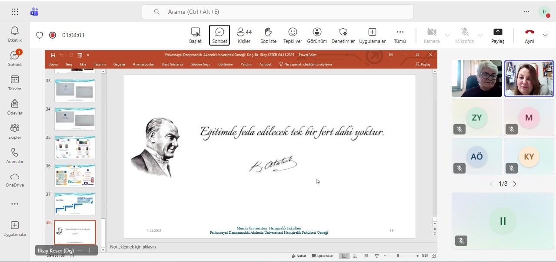This screenshot has height=262, width=556.
Task: Open Tepki ver reactions
Action: (x=293, y=35)
